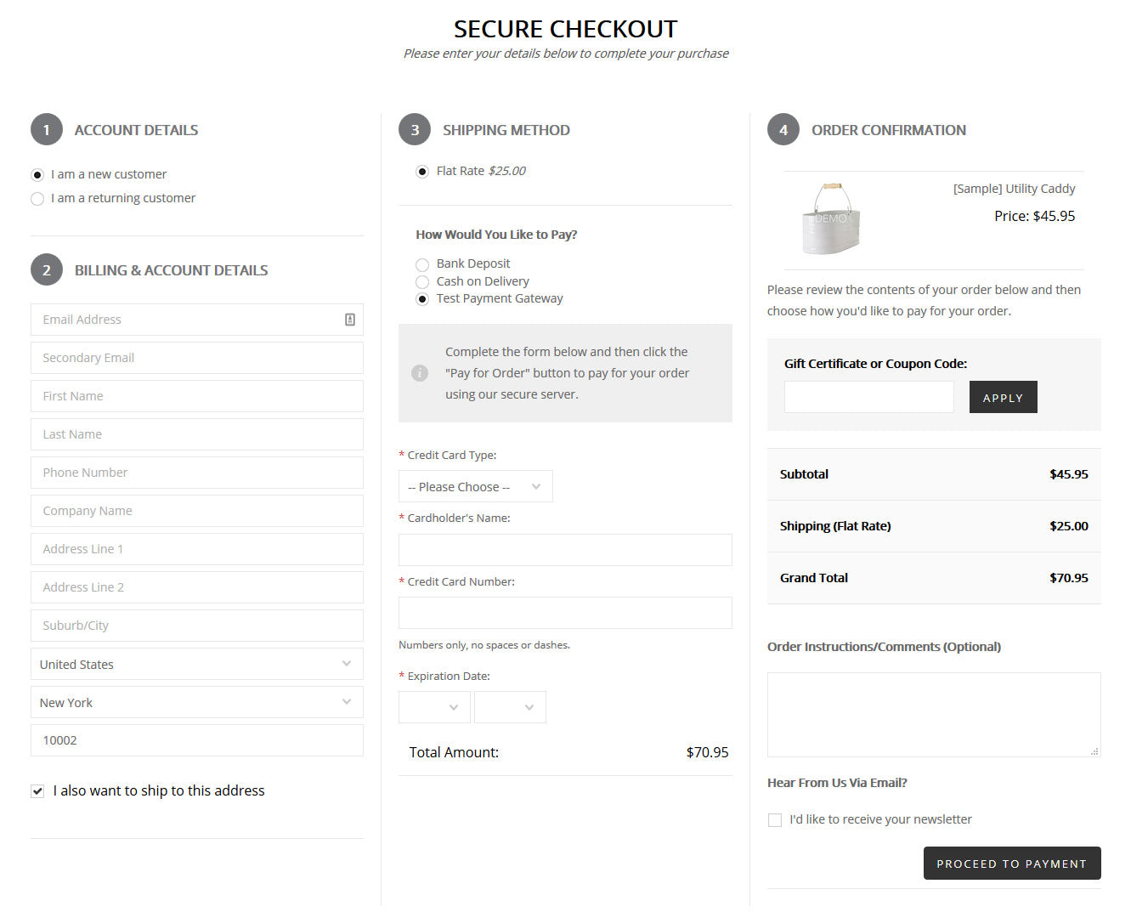Click Proceed to Payment button
This screenshot has height=912, width=1148.
pos(1011,864)
